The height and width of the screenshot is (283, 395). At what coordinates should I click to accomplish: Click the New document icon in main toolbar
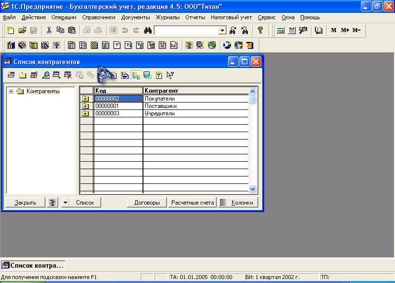pyautogui.click(x=10, y=31)
